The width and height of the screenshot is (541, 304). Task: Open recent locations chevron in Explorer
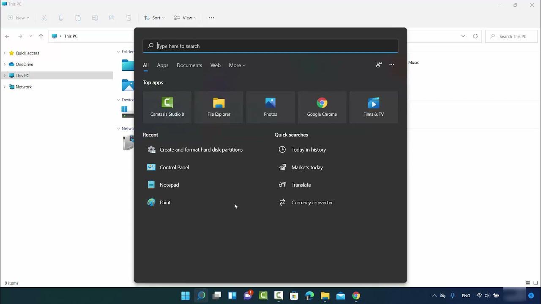coord(30,36)
